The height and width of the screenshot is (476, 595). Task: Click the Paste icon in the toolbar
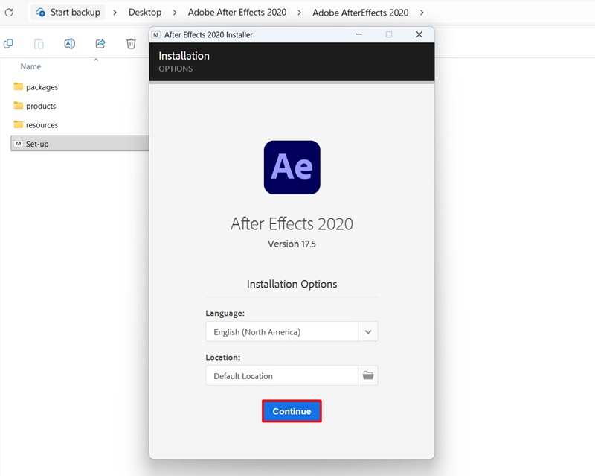tap(39, 43)
